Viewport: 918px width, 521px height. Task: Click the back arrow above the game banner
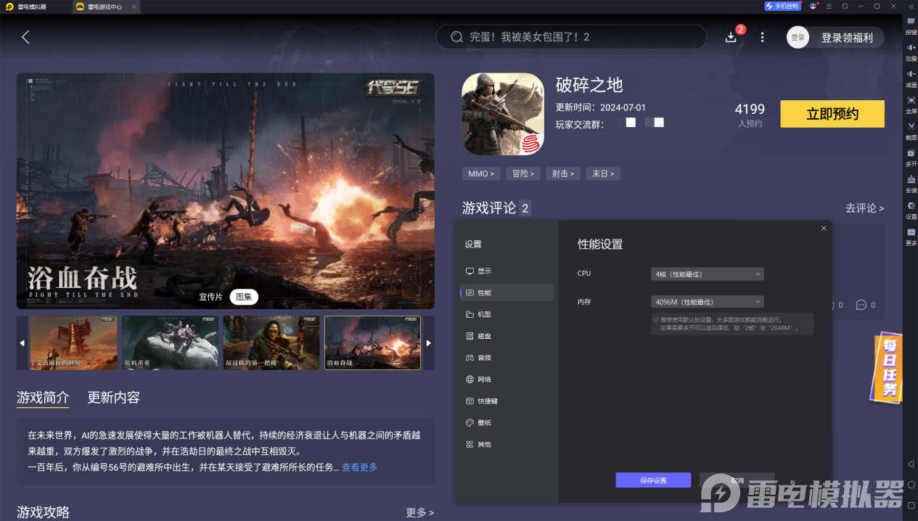pyautogui.click(x=25, y=37)
